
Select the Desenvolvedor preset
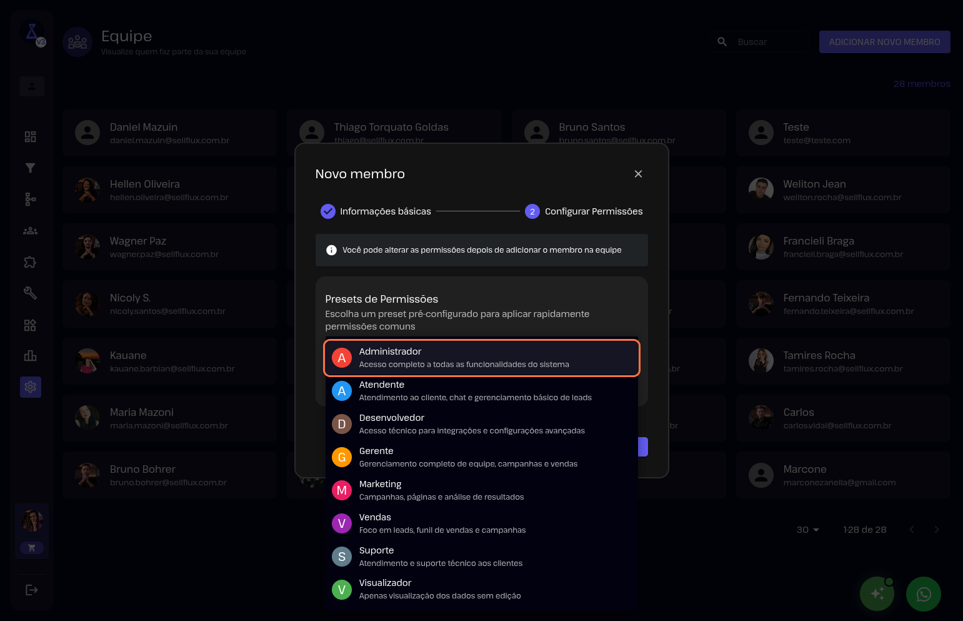coord(481,424)
